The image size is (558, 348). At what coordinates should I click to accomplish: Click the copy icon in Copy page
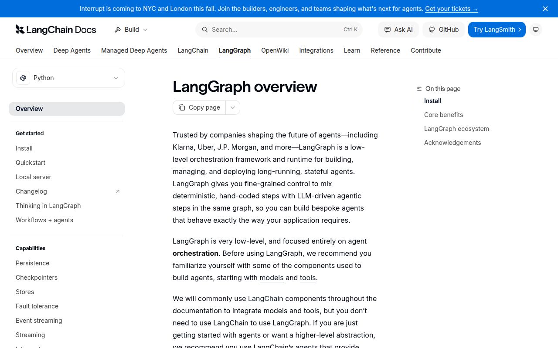(x=182, y=107)
